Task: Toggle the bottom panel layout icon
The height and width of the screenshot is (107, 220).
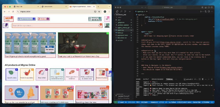Action: click(x=206, y=7)
